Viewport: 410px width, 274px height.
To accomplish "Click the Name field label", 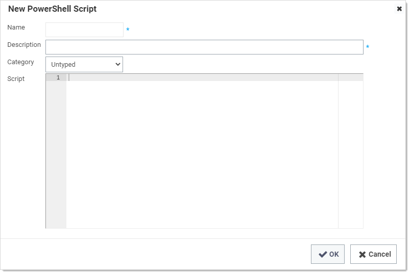I will pos(16,28).
